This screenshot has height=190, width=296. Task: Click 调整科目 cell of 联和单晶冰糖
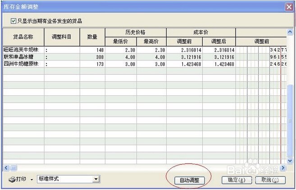[62, 57]
